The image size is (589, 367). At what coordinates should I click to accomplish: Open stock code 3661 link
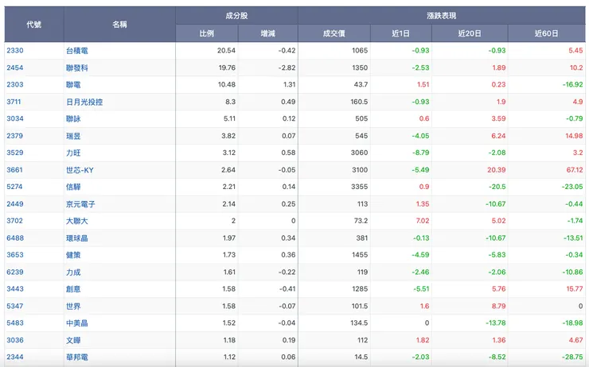[x=14, y=170]
